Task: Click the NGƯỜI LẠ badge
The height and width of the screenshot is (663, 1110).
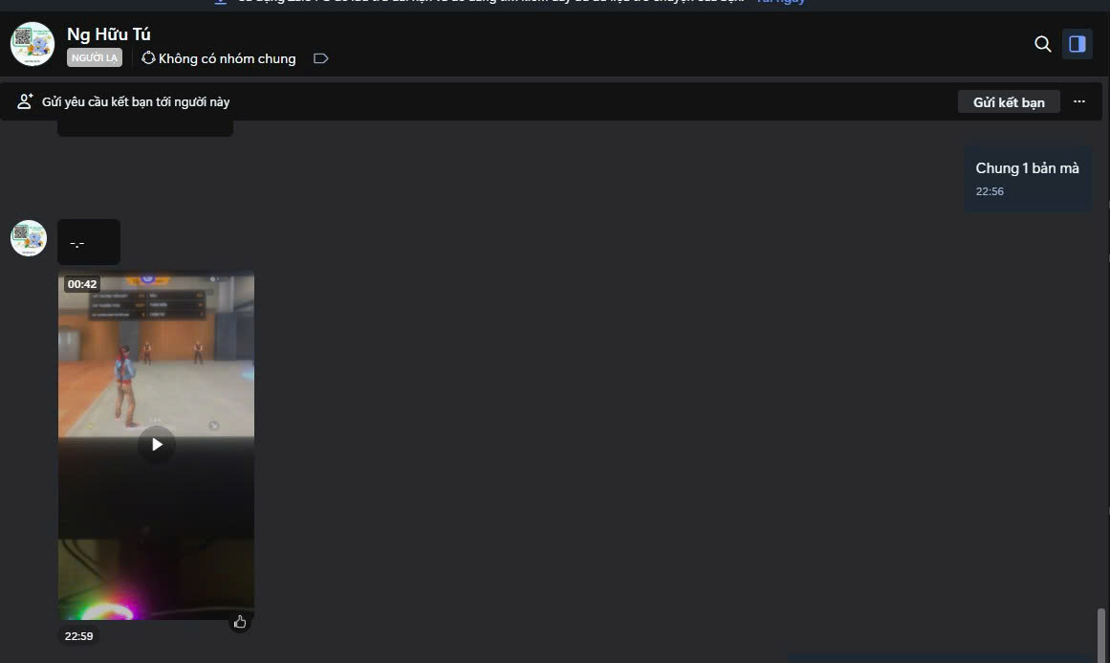Action: [94, 58]
